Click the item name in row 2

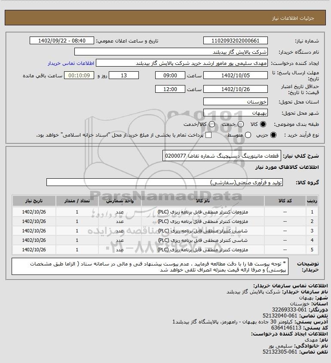point(202,221)
